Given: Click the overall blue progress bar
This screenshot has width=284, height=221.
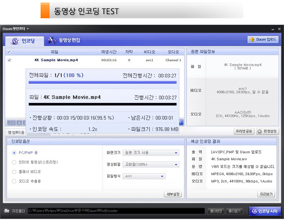Looking at the screenshot, I should 103,82.
